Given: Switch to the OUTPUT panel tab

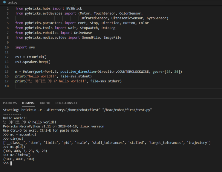Looking at the screenshot, I should coord(45,103).
